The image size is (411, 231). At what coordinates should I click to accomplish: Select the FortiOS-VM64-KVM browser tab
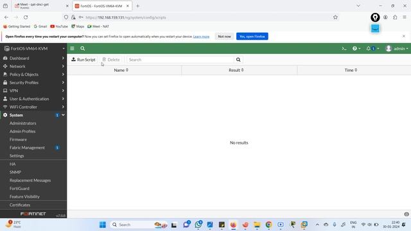coord(102,6)
